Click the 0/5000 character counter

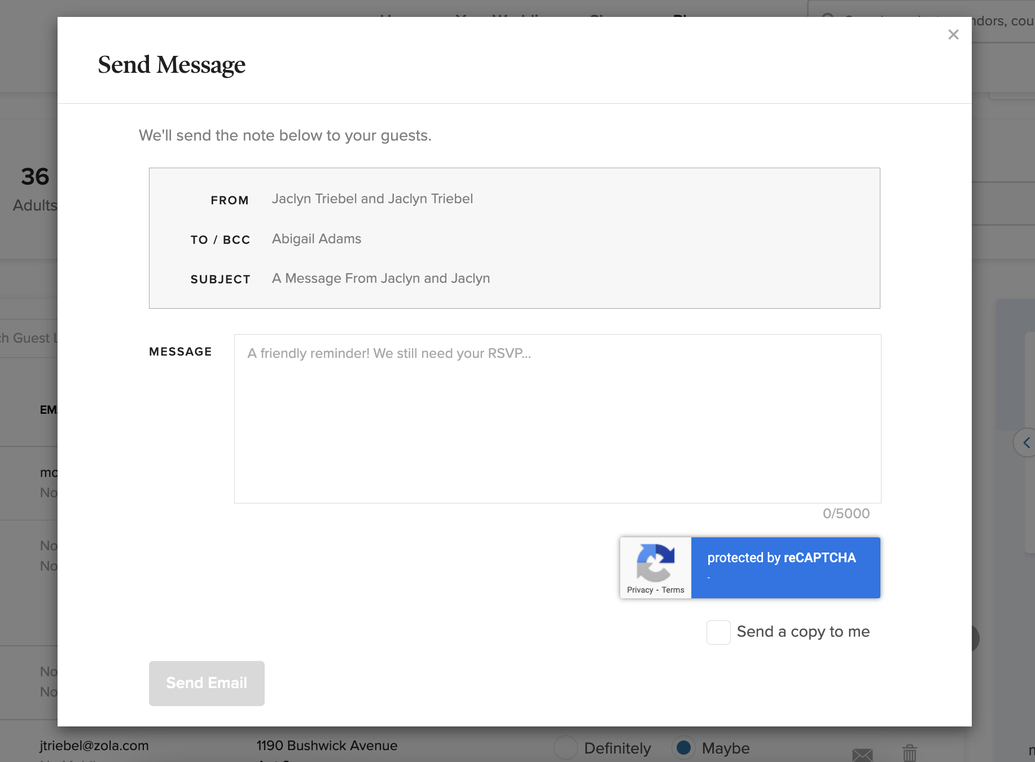(846, 514)
